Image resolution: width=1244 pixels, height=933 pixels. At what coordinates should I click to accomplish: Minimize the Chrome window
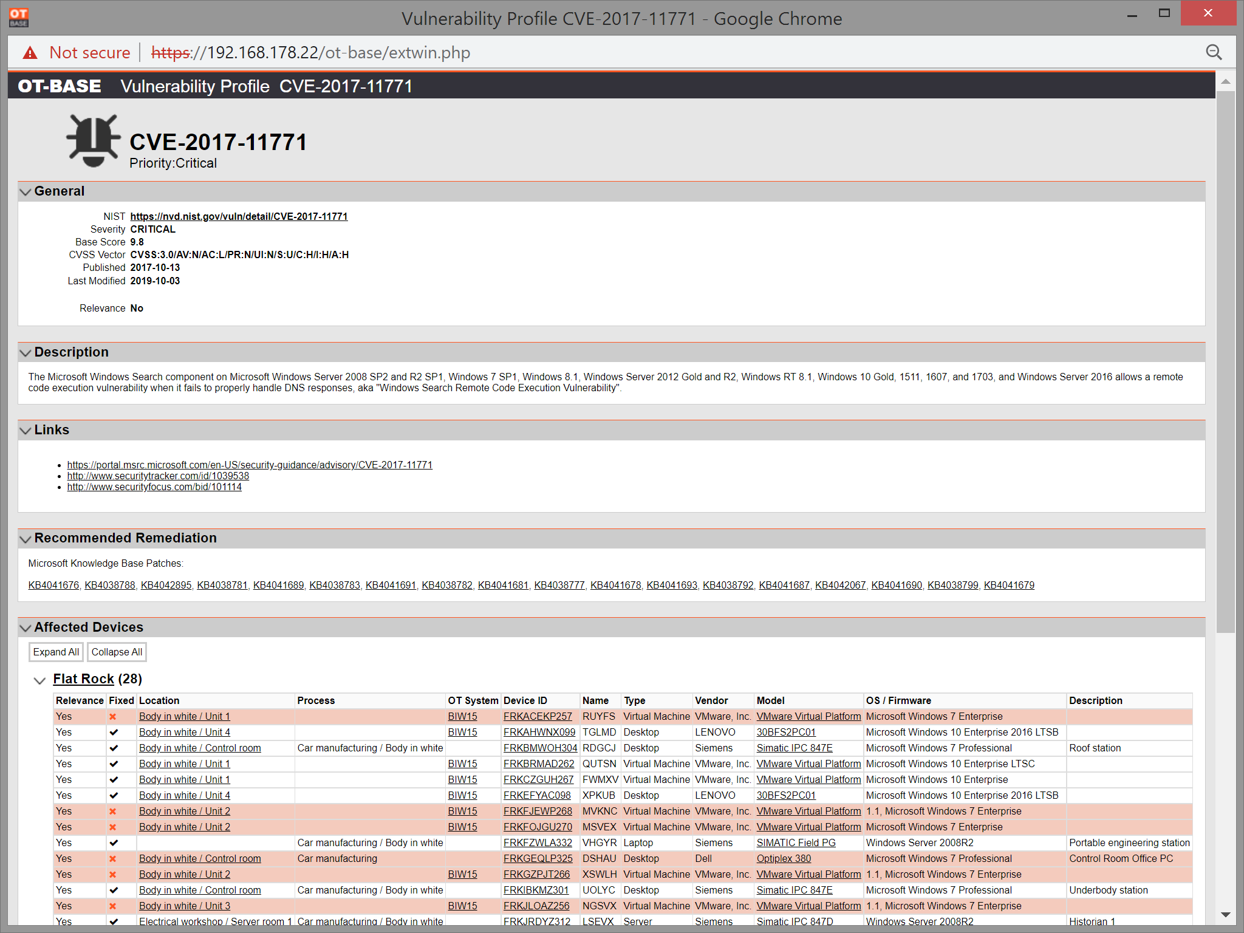click(1132, 15)
